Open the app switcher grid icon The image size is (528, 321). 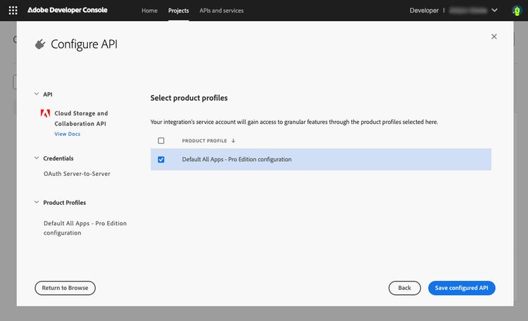[13, 11]
